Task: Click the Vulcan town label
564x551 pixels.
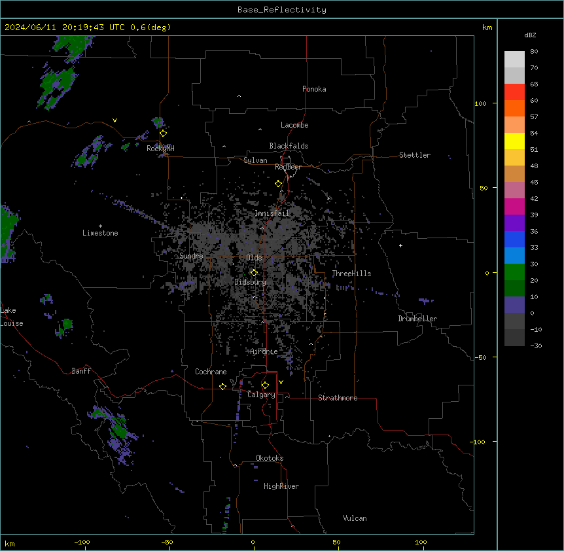Action: click(x=355, y=518)
